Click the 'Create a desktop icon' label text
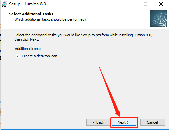Image resolution: width=169 pixels, height=130 pixels. (39, 56)
